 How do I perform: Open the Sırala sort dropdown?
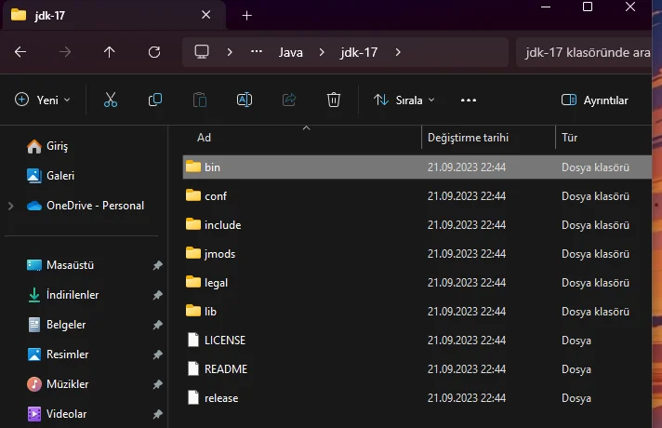click(x=404, y=100)
